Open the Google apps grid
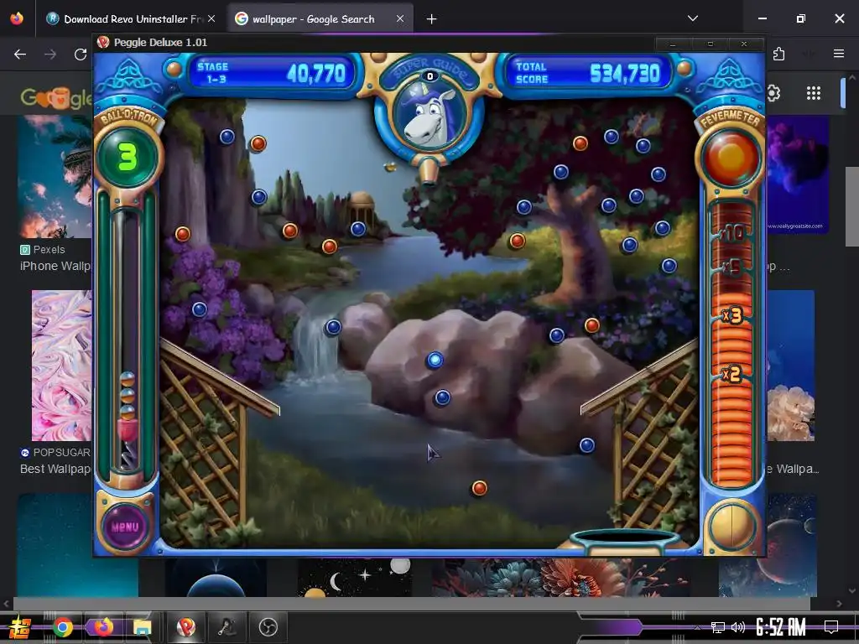The height and width of the screenshot is (644, 859). (x=814, y=94)
